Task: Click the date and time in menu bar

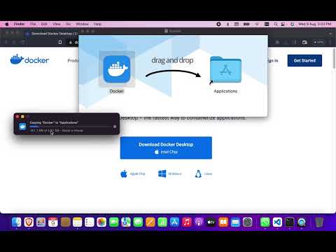Action: pyautogui.click(x=315, y=24)
